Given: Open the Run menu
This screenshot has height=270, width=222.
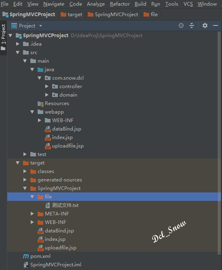Looking at the screenshot, I should (156, 4).
